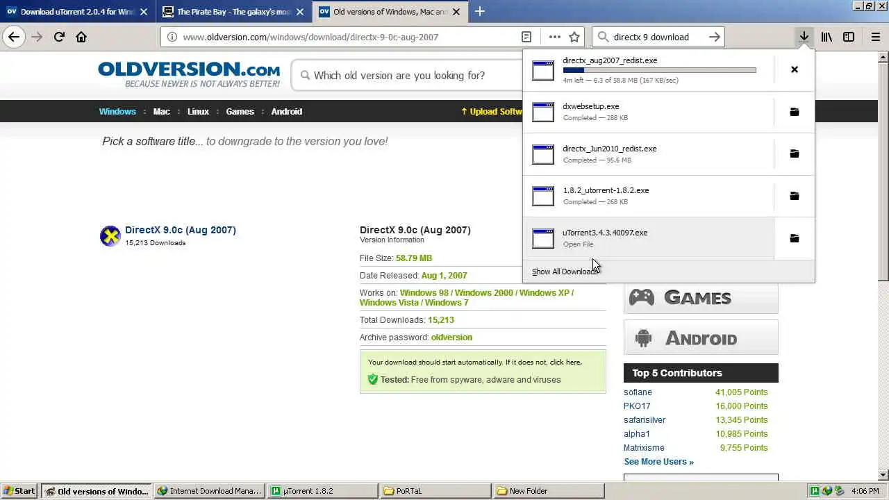This screenshot has width=889, height=500.
Task: Open the Firefox hamburger menu
Action: point(876,37)
